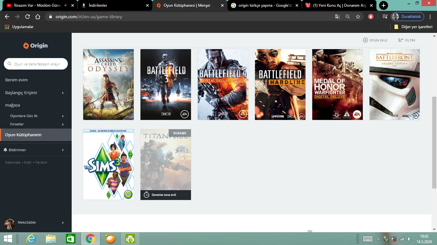Click Oyun Ekle to add a game
Screen dimensions: 437x245
click(x=375, y=40)
